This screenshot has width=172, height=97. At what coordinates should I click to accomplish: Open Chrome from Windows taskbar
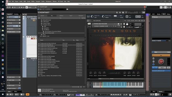click(3, 26)
